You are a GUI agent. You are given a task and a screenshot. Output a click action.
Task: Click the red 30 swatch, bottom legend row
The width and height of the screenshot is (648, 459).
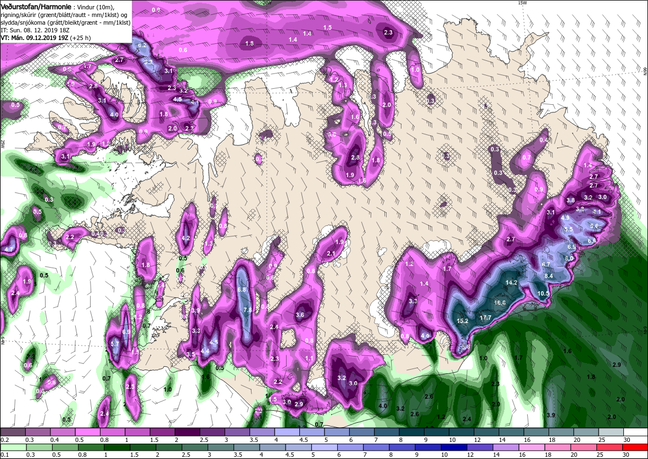pos(635,448)
